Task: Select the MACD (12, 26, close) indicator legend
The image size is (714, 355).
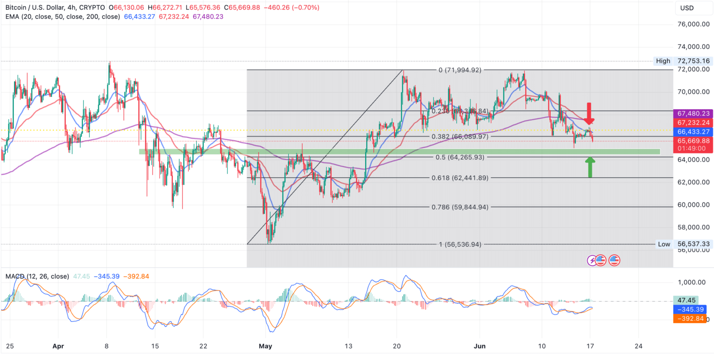Action: click(x=37, y=276)
